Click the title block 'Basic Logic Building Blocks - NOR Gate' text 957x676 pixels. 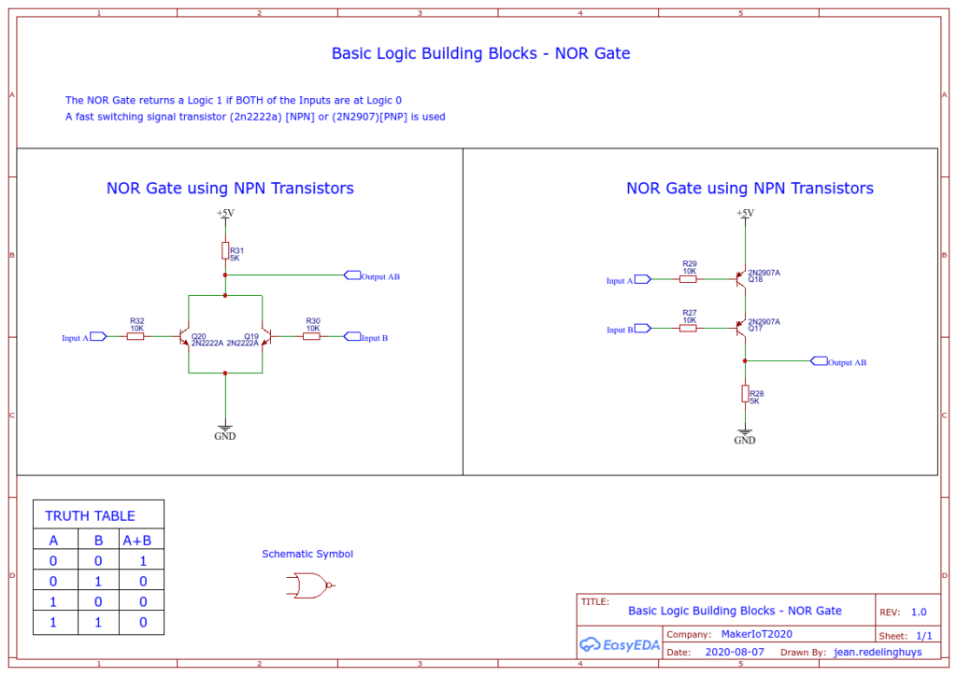(735, 611)
